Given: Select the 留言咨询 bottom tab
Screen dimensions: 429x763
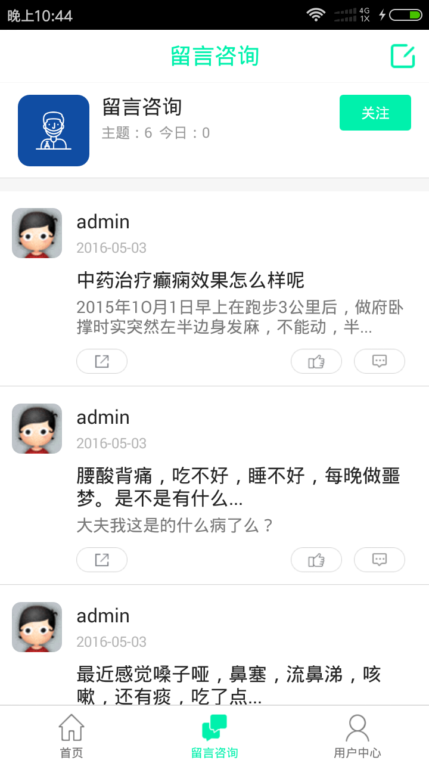Looking at the screenshot, I should coord(214,736).
